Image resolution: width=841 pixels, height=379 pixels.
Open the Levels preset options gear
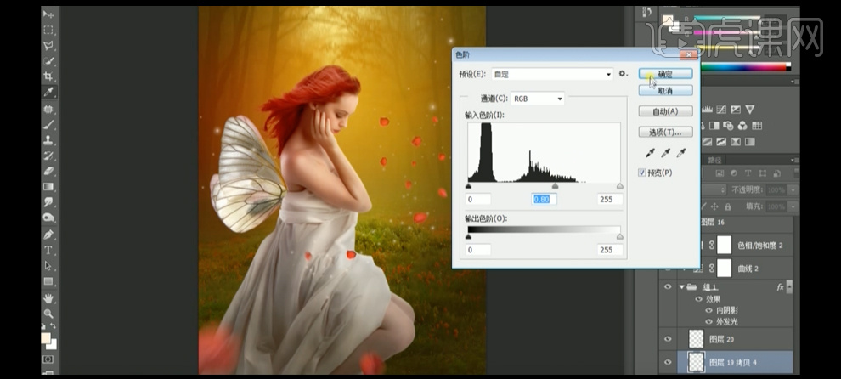623,74
